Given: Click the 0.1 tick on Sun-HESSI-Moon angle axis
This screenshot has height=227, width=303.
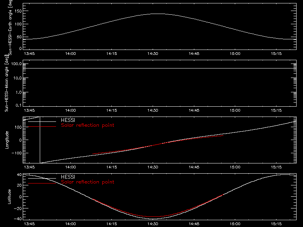Looking at the screenshot, I should [19, 105].
